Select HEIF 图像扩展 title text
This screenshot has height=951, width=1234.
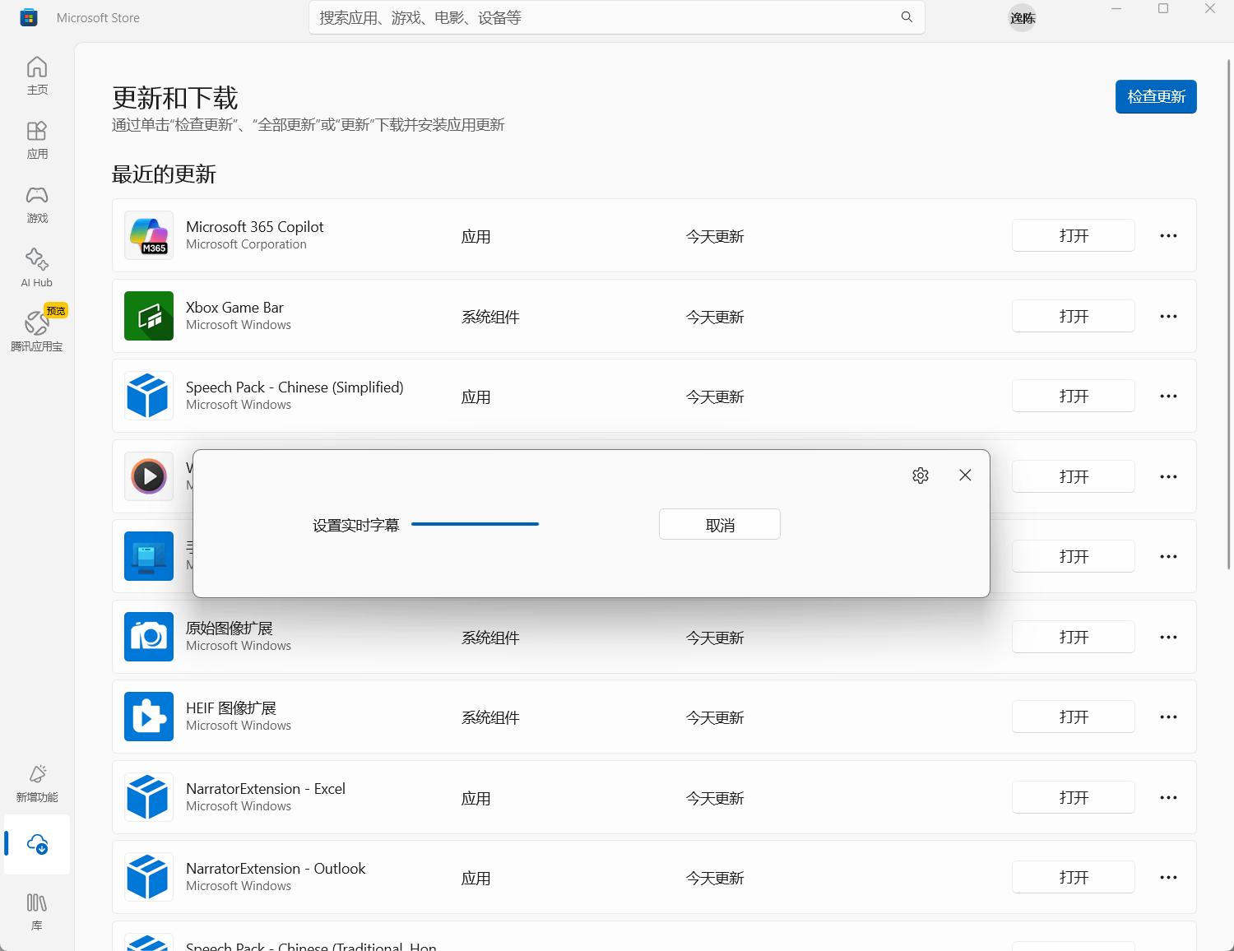(x=231, y=707)
